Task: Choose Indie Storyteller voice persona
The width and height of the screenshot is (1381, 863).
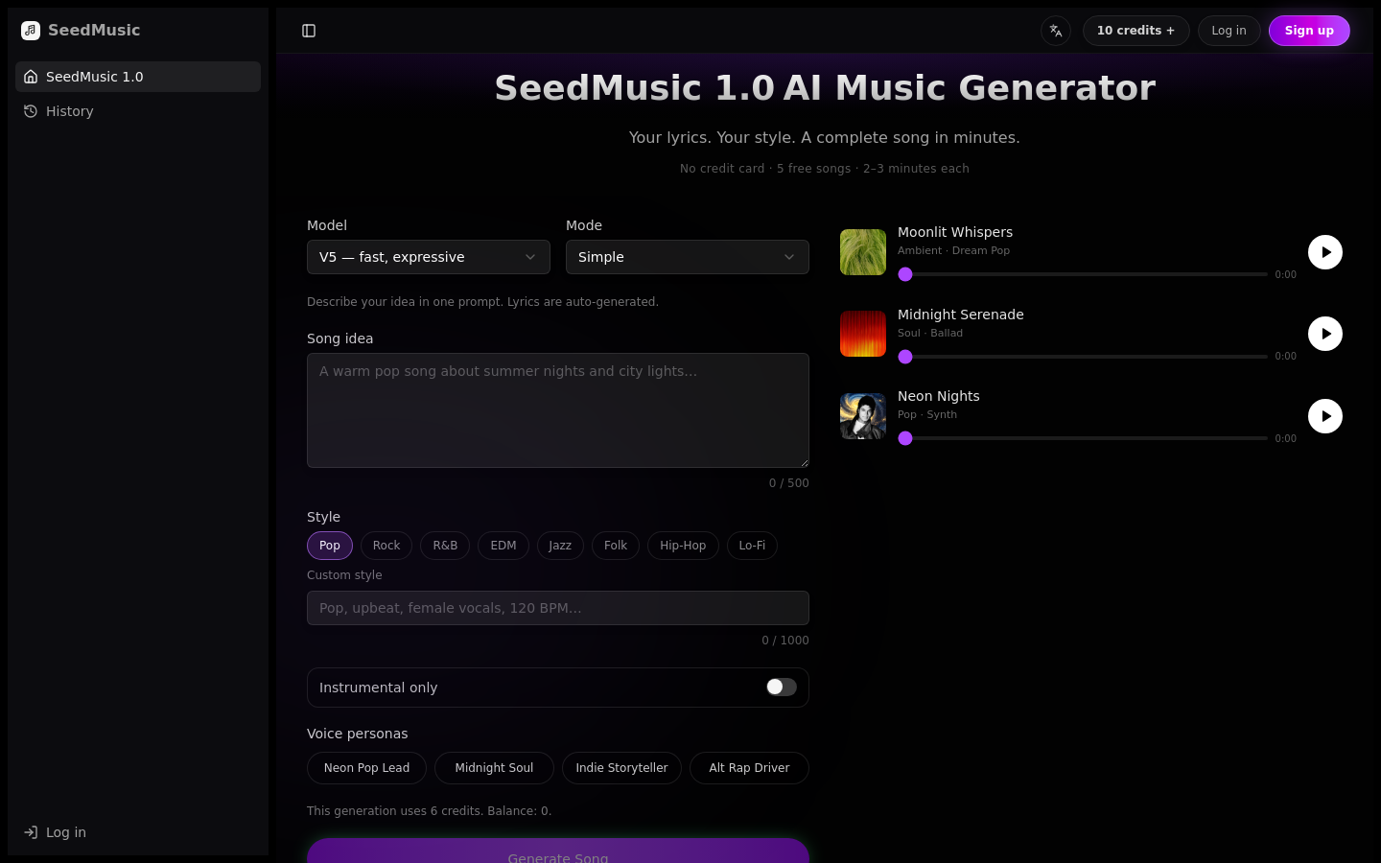Action: tap(621, 768)
